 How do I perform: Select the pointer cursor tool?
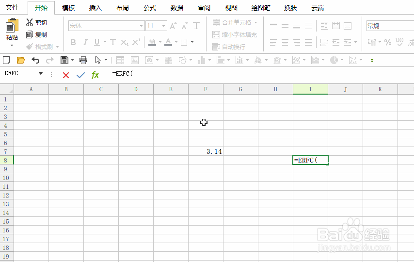(98, 60)
